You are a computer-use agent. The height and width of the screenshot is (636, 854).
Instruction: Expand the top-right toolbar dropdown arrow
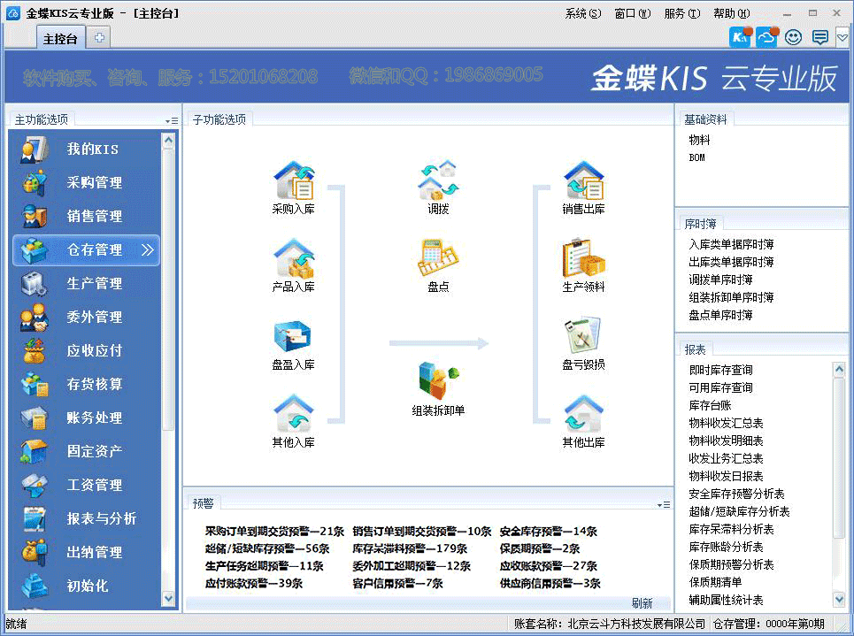[x=842, y=37]
